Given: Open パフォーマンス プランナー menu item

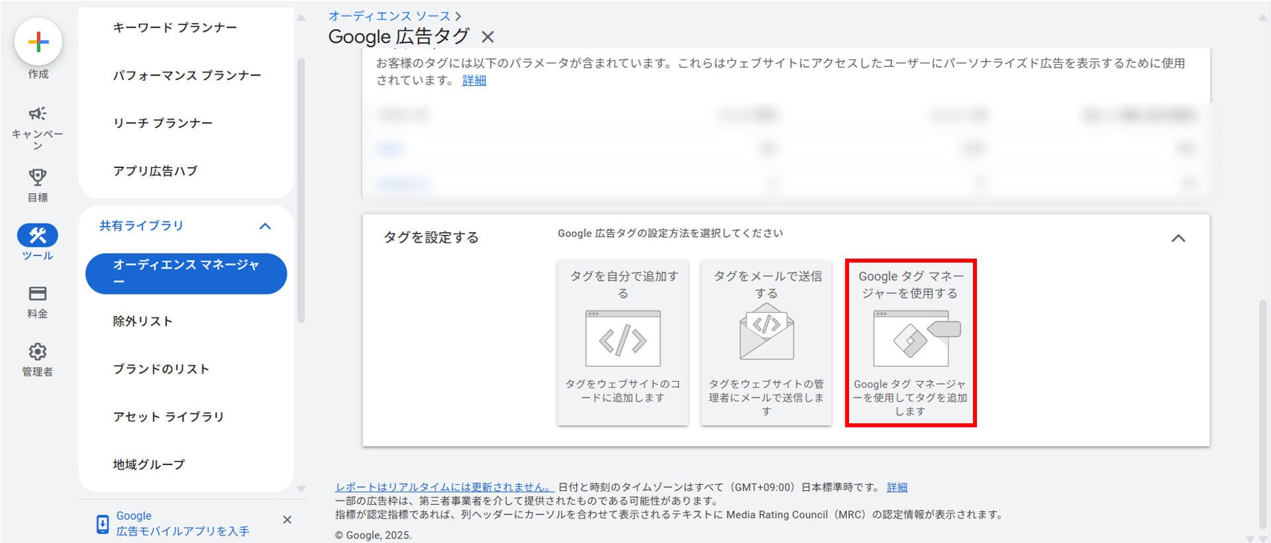Looking at the screenshot, I should [x=187, y=75].
